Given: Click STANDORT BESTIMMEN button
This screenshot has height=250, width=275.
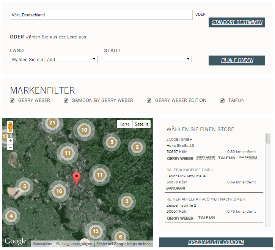Looking at the screenshot, I should tap(237, 22).
